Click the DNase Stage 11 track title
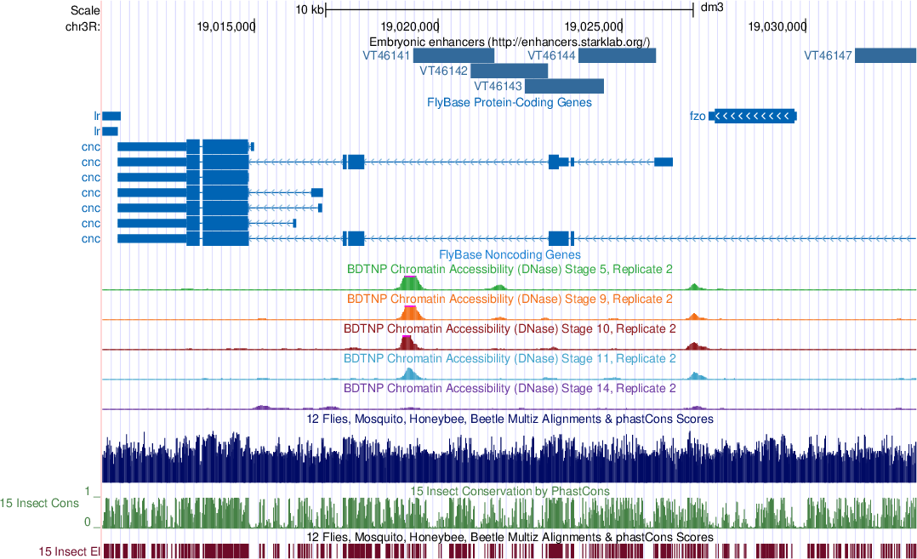 [x=509, y=359]
